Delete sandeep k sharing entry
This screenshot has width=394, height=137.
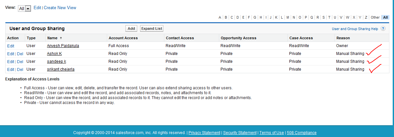click(20, 61)
